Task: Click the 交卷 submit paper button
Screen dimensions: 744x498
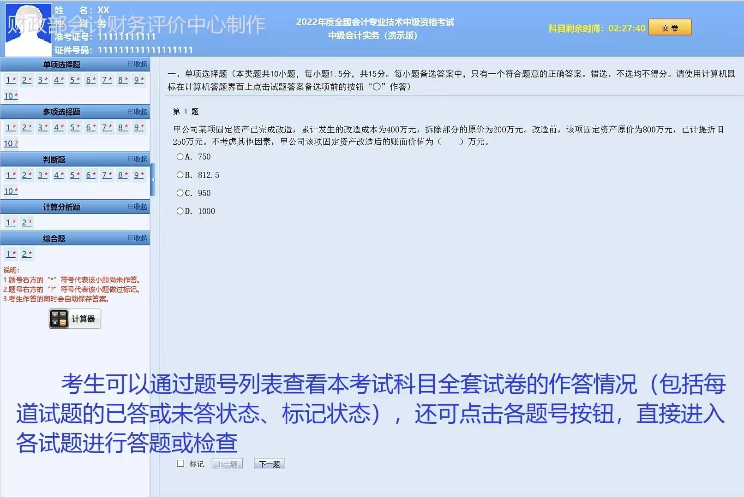Action: (670, 27)
